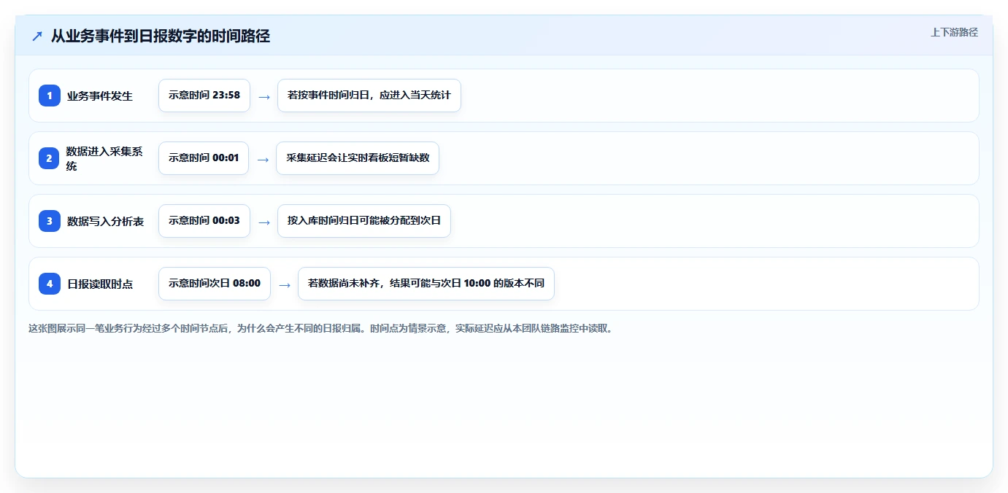Select the 数据进入采集系统 step label

[x=104, y=158]
